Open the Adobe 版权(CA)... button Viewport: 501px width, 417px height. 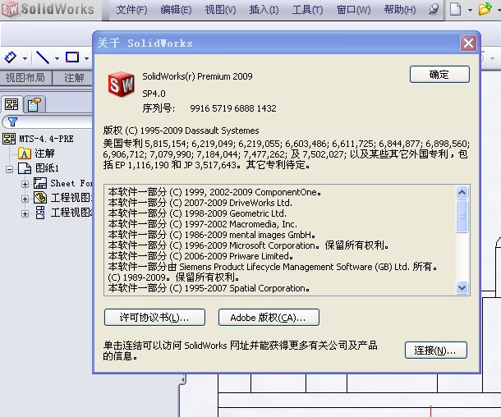pyautogui.click(x=269, y=318)
